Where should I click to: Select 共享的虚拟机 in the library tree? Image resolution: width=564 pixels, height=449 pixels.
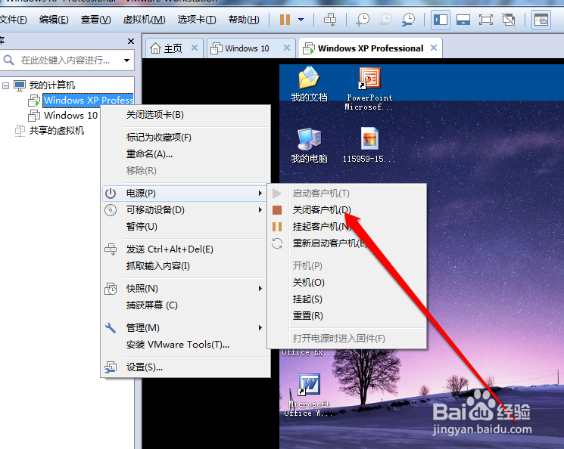[x=57, y=130]
